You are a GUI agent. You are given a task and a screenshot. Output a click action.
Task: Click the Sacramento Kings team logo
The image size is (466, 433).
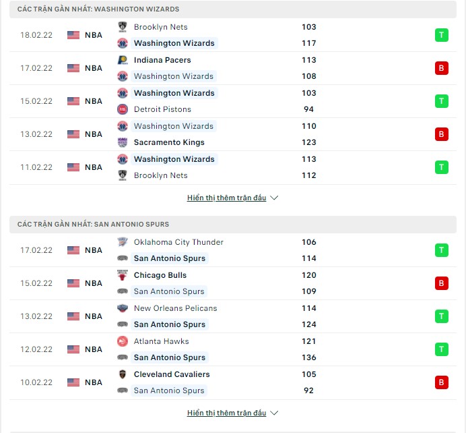[x=123, y=142]
